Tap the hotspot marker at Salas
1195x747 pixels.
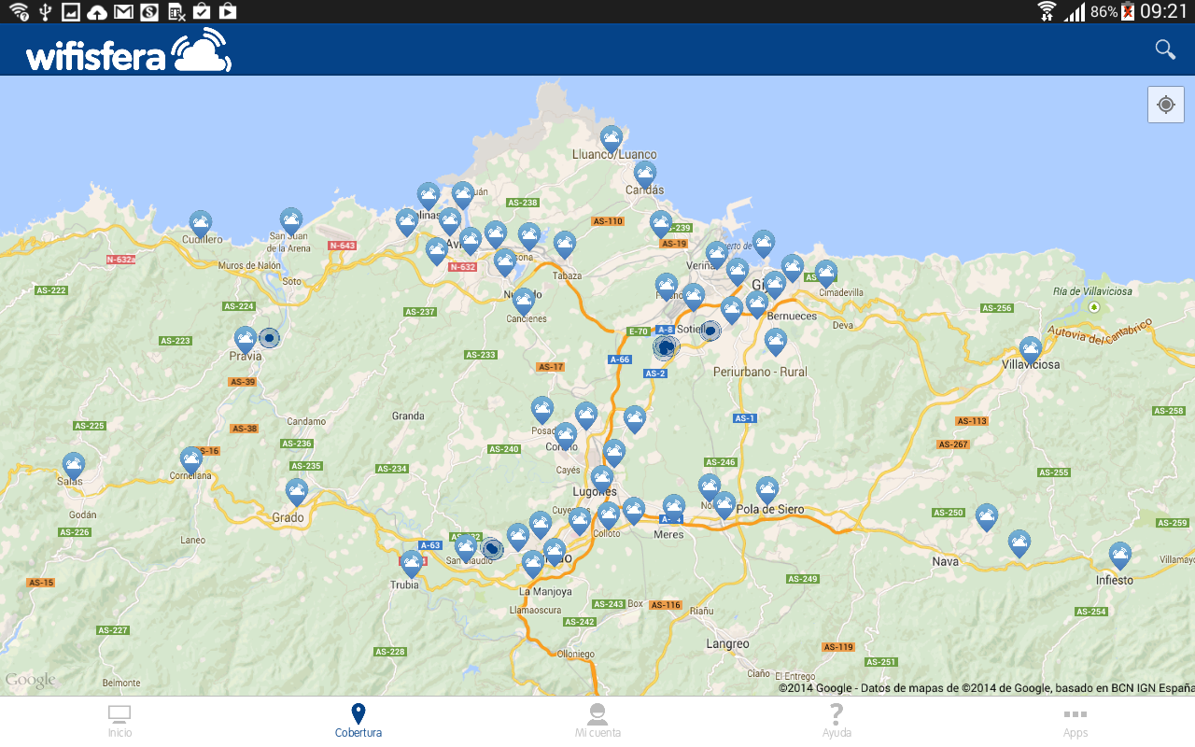[x=74, y=465]
